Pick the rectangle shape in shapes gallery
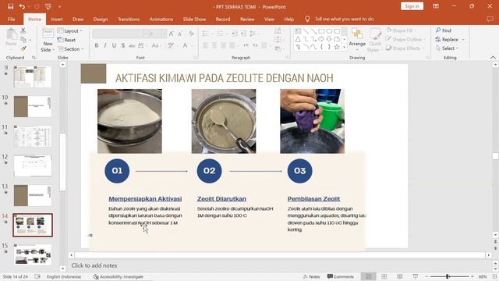Viewport: 499px width, 281px height. coord(321,31)
